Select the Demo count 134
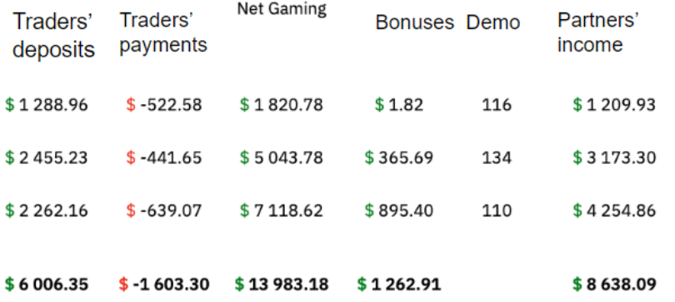This screenshot has width=675, height=302. point(497,158)
